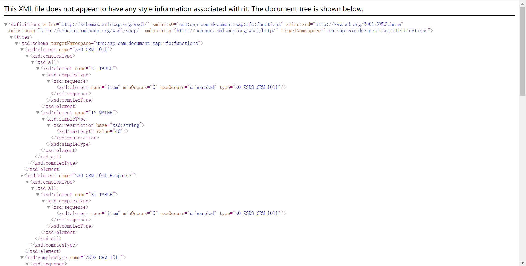Collapse the ET_TABLE element node
526x266 pixels.
tap(38, 68)
